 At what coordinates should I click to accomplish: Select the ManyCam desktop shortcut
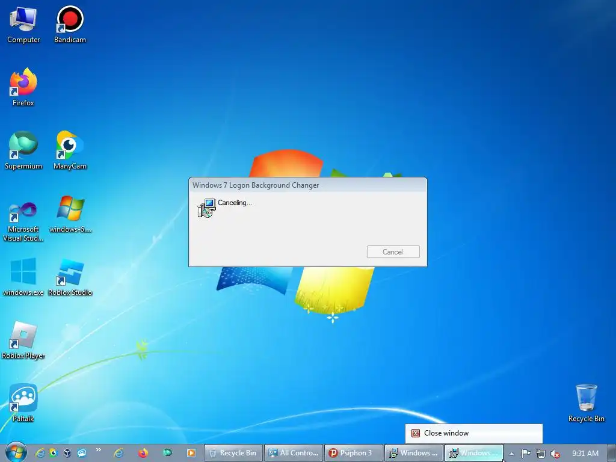[x=70, y=151]
